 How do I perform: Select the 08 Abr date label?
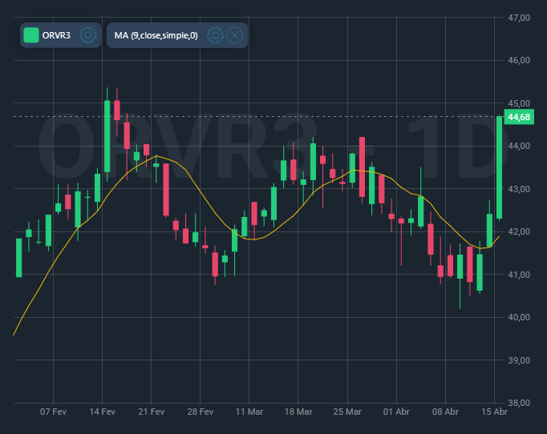[x=445, y=412]
